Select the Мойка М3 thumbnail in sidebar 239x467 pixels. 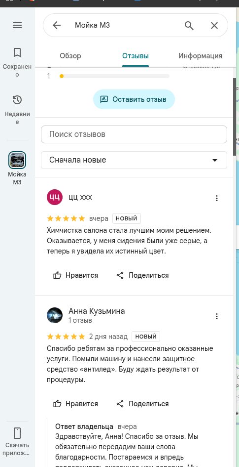click(17, 160)
